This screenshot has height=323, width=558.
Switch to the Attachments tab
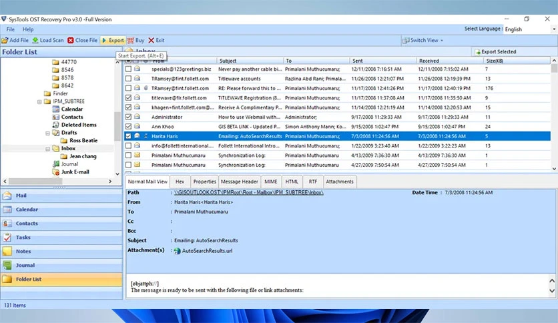[340, 182]
